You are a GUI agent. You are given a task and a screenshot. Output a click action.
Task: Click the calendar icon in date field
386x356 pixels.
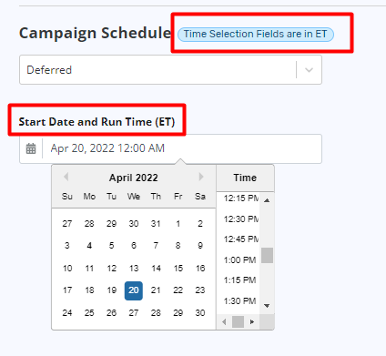(x=31, y=148)
